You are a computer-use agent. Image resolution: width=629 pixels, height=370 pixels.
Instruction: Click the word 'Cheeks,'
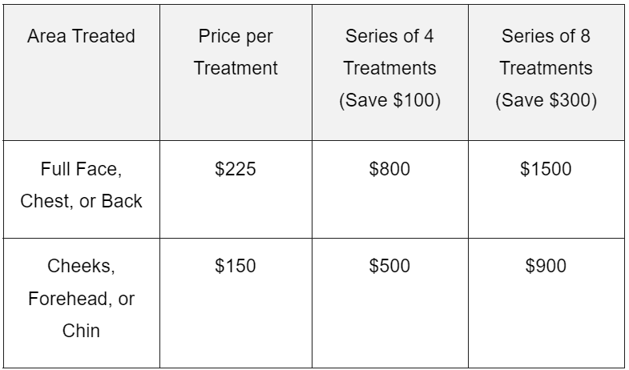pyautogui.click(x=81, y=266)
